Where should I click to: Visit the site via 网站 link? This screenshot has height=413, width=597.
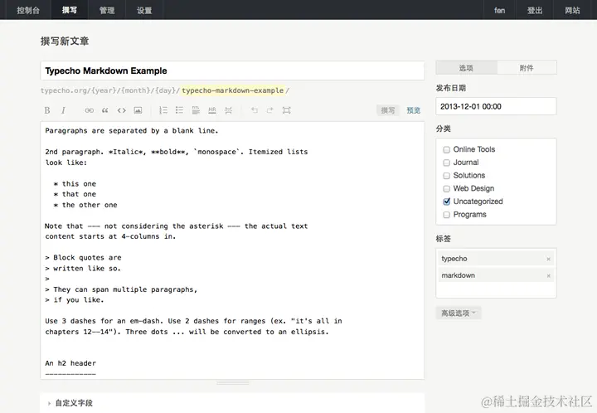point(572,10)
